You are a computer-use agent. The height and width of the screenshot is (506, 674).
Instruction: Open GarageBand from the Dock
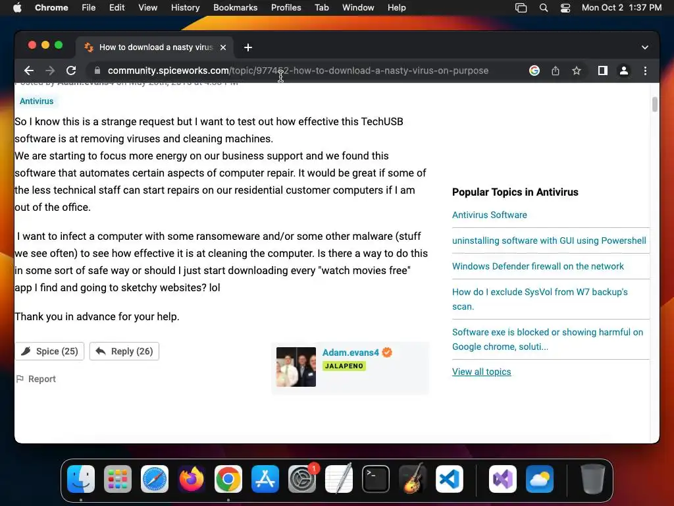click(x=412, y=479)
